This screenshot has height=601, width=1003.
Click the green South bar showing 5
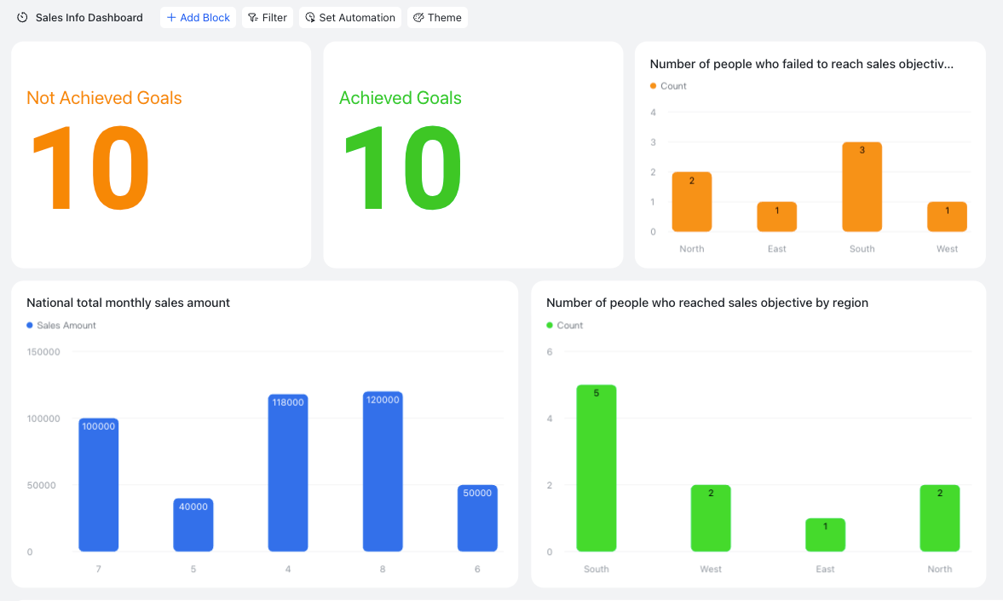pyautogui.click(x=597, y=468)
